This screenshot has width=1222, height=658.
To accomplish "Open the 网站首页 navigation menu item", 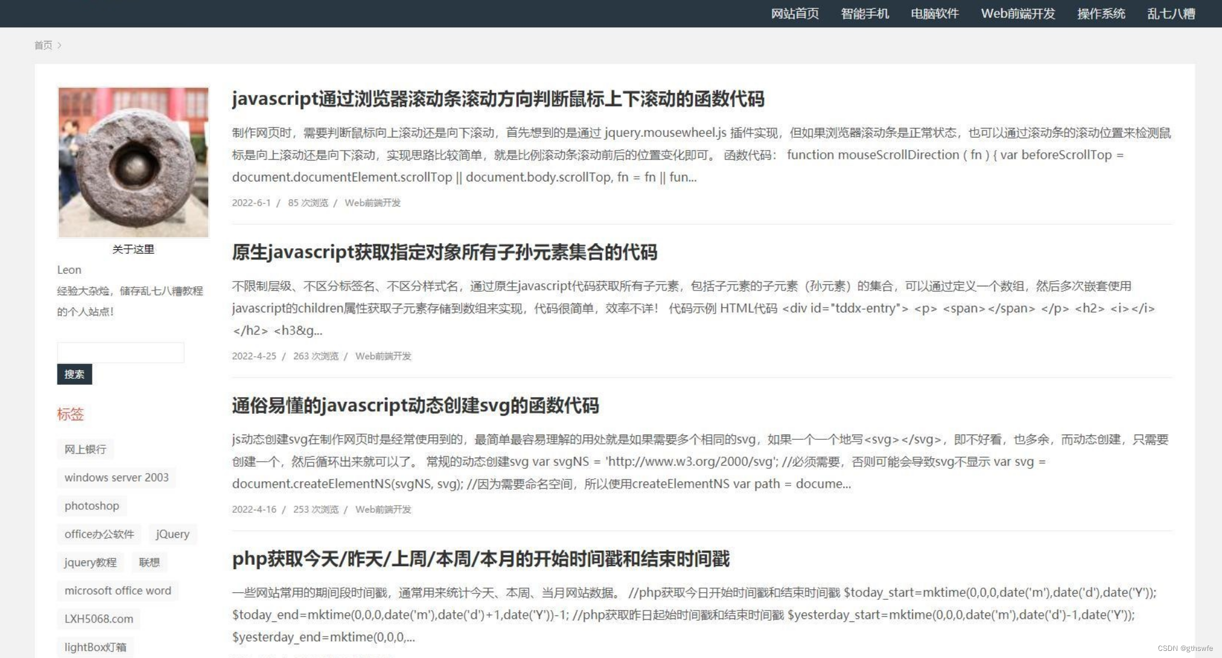I will pos(795,14).
